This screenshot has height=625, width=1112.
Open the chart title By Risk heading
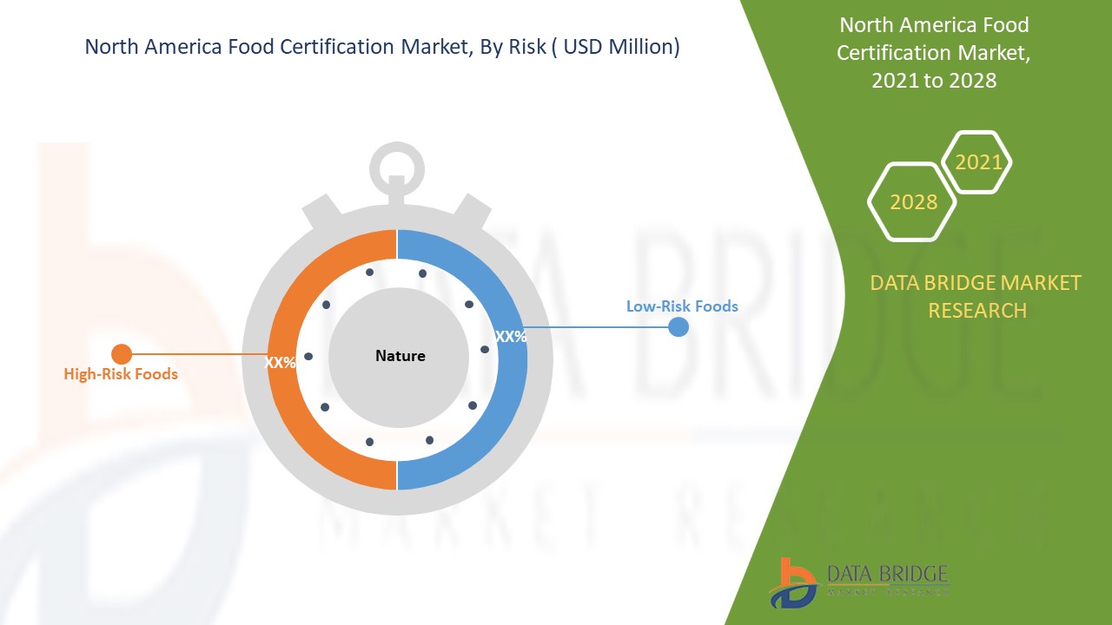[x=382, y=48]
